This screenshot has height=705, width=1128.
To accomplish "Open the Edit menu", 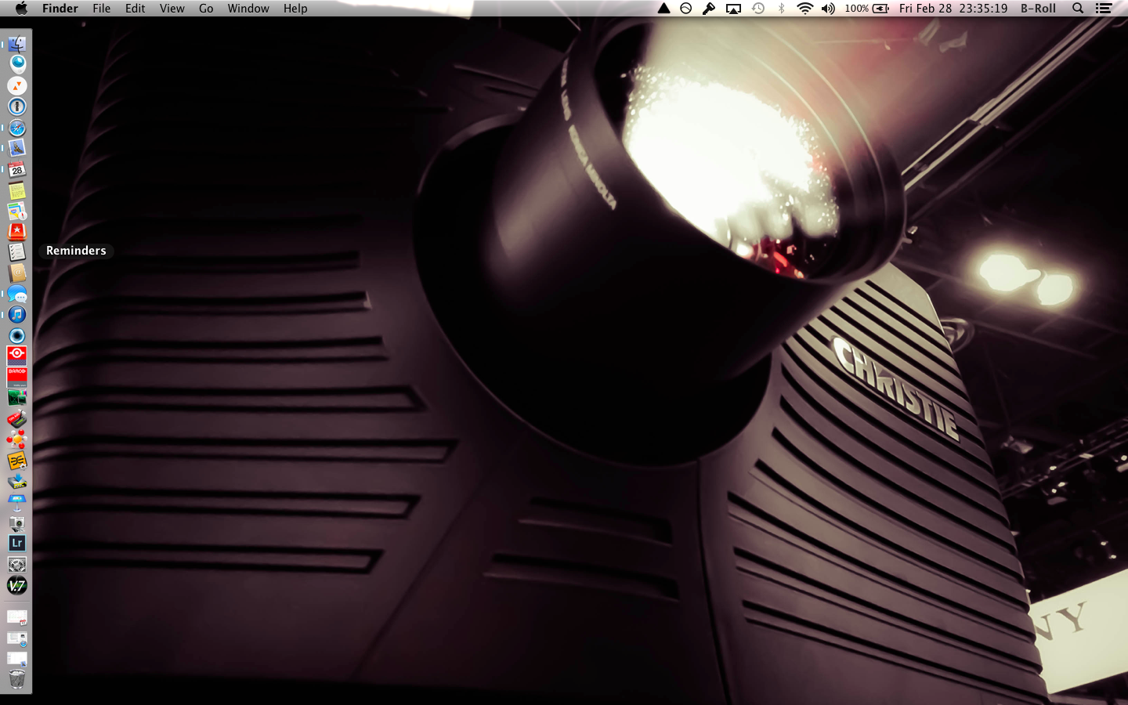I will click(x=136, y=9).
